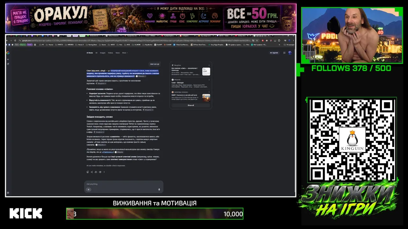Open the Videos search tab
The image size is (408, 229).
click(110, 53)
